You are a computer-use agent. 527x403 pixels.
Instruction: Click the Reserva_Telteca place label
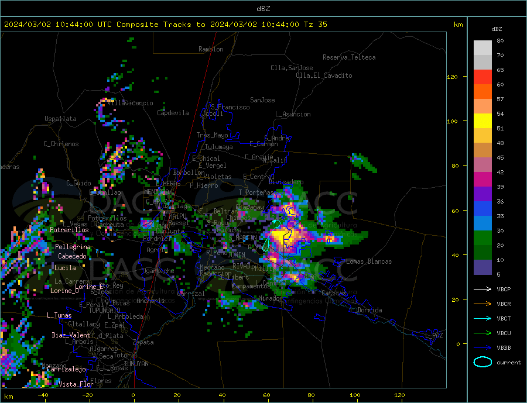pyautogui.click(x=349, y=57)
